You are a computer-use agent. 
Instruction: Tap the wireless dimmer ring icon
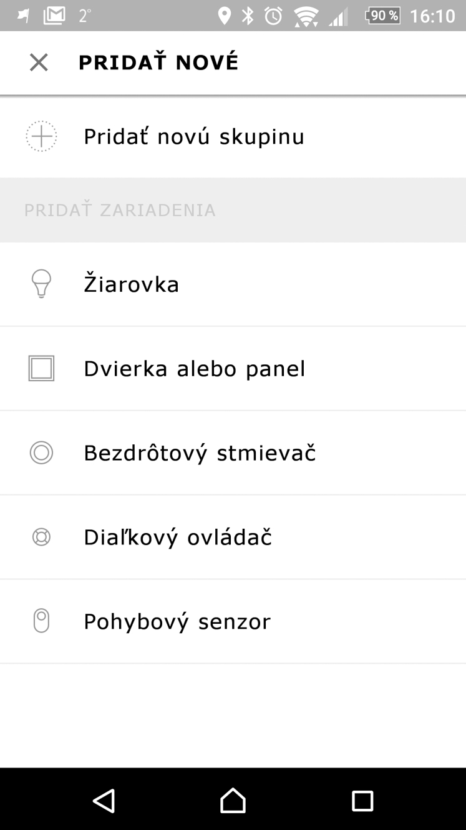pyautogui.click(x=41, y=452)
